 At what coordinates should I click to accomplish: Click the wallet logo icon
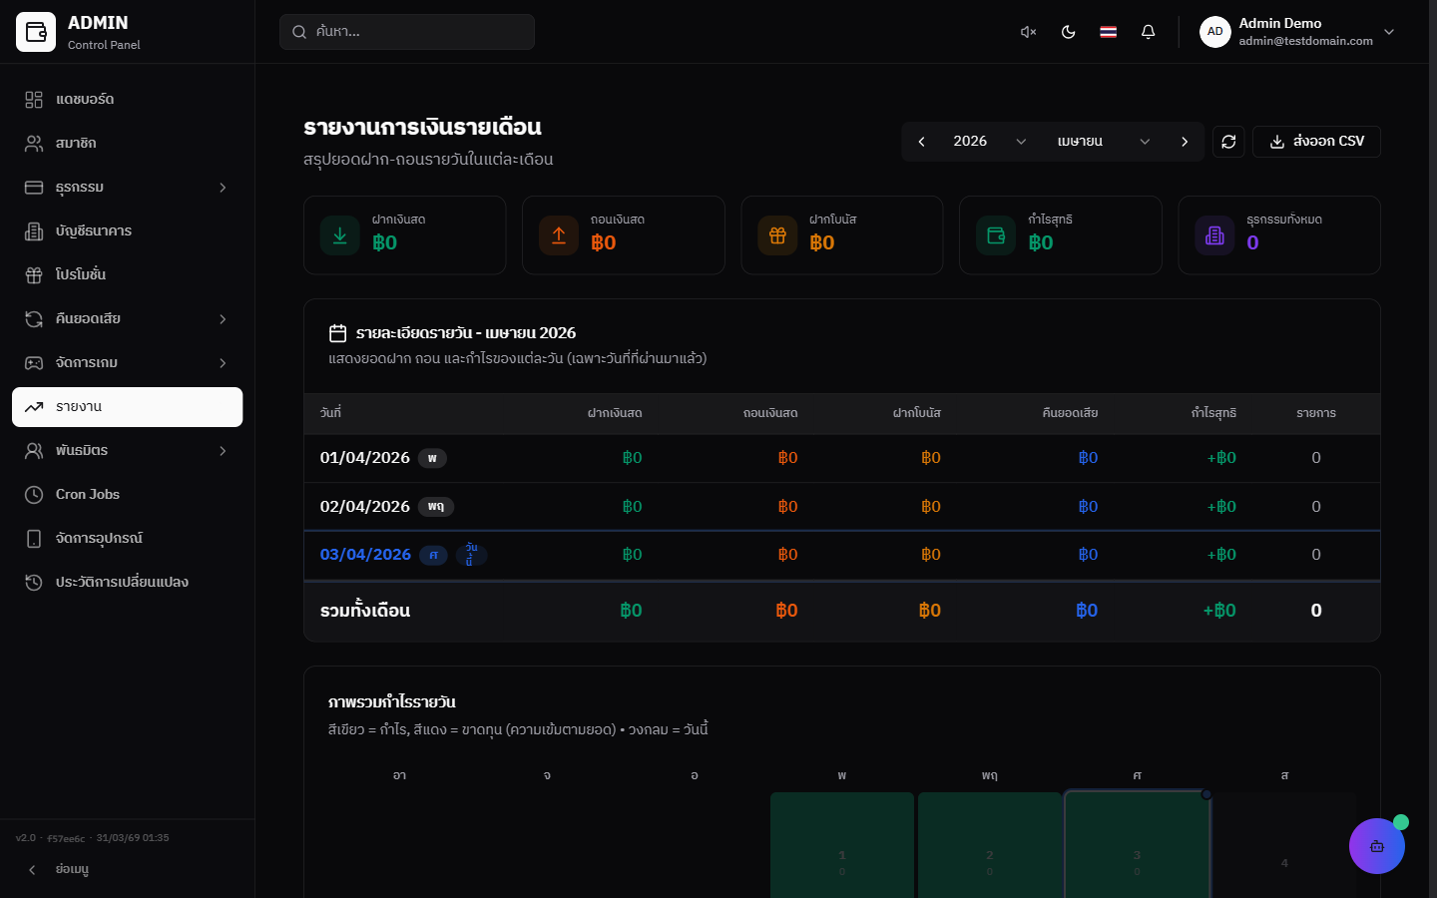pos(36,32)
